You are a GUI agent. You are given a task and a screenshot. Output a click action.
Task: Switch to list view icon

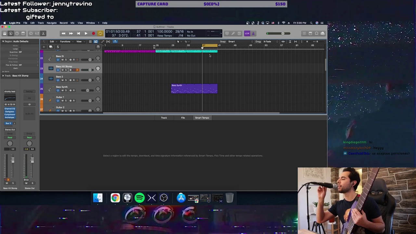(96, 42)
